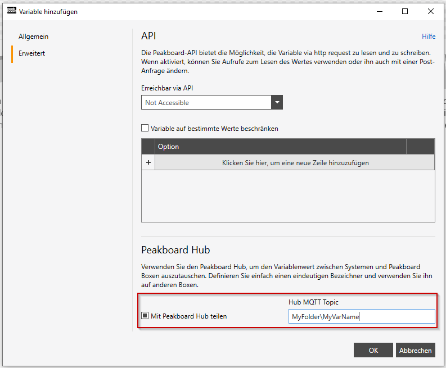Close the Variable hinzufügen dialog
Viewport: 446px width, 368px height.
pyautogui.click(x=431, y=11)
